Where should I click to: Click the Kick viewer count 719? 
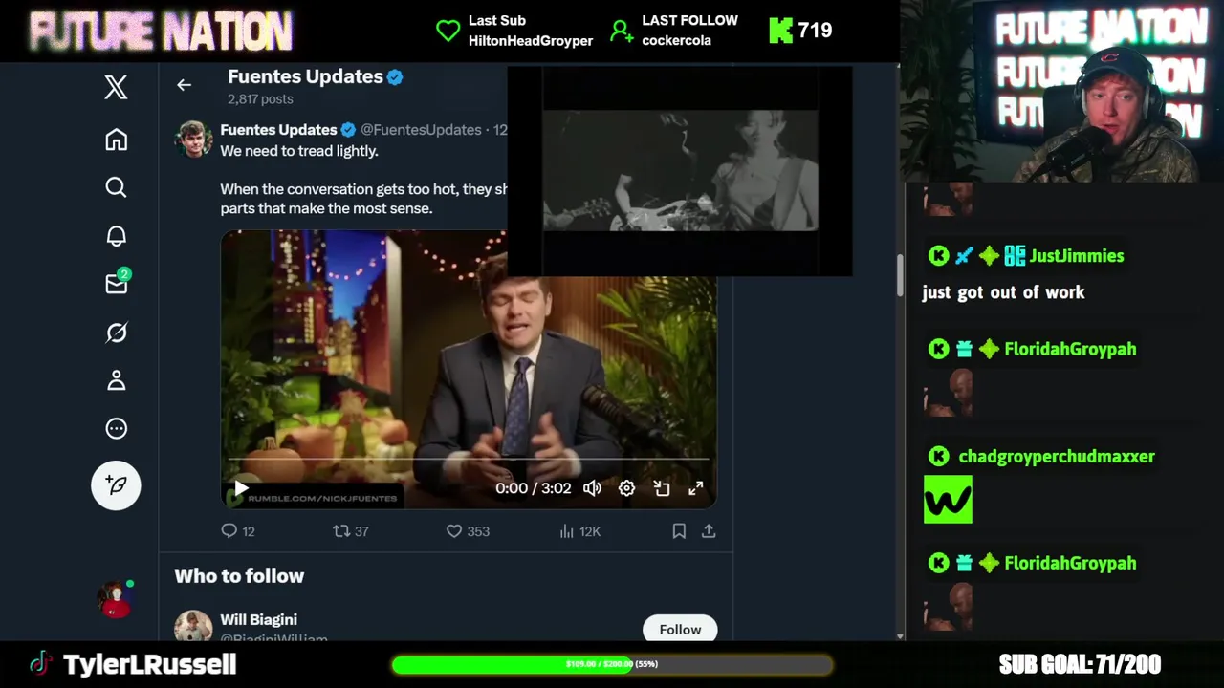(x=815, y=31)
